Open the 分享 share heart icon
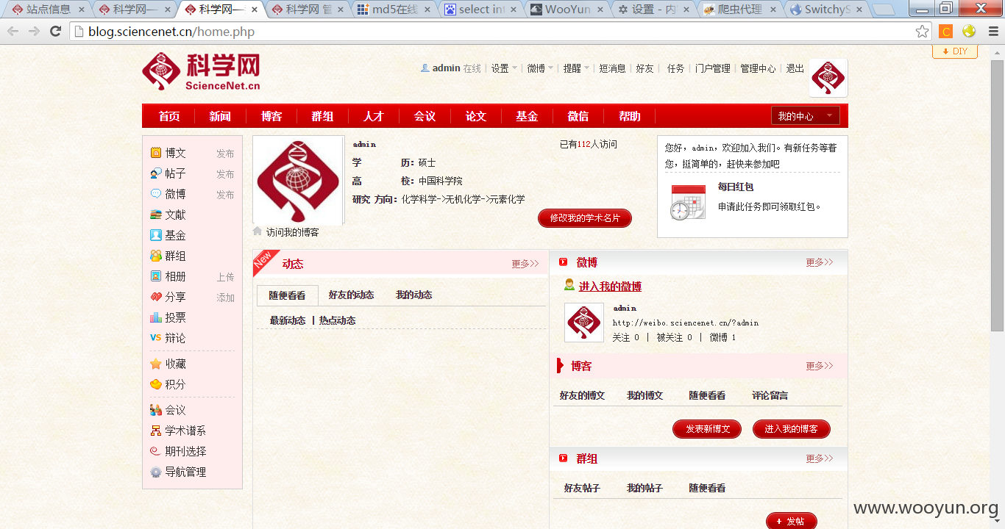This screenshot has height=529, width=1005. pos(156,297)
